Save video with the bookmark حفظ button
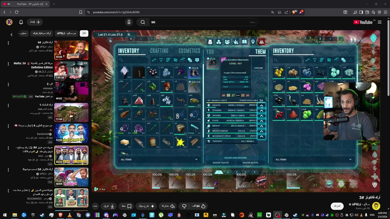Image resolution: width=390 pixels, height=219 pixels. point(126,206)
